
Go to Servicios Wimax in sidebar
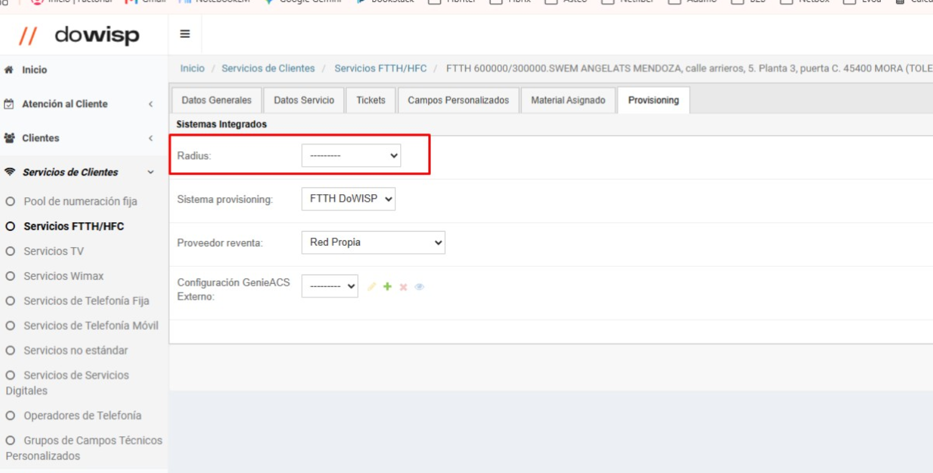pos(63,276)
